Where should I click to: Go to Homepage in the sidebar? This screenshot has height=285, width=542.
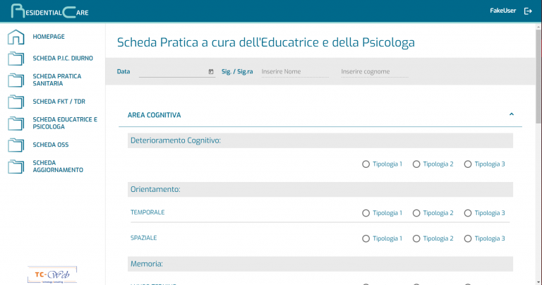tap(49, 37)
